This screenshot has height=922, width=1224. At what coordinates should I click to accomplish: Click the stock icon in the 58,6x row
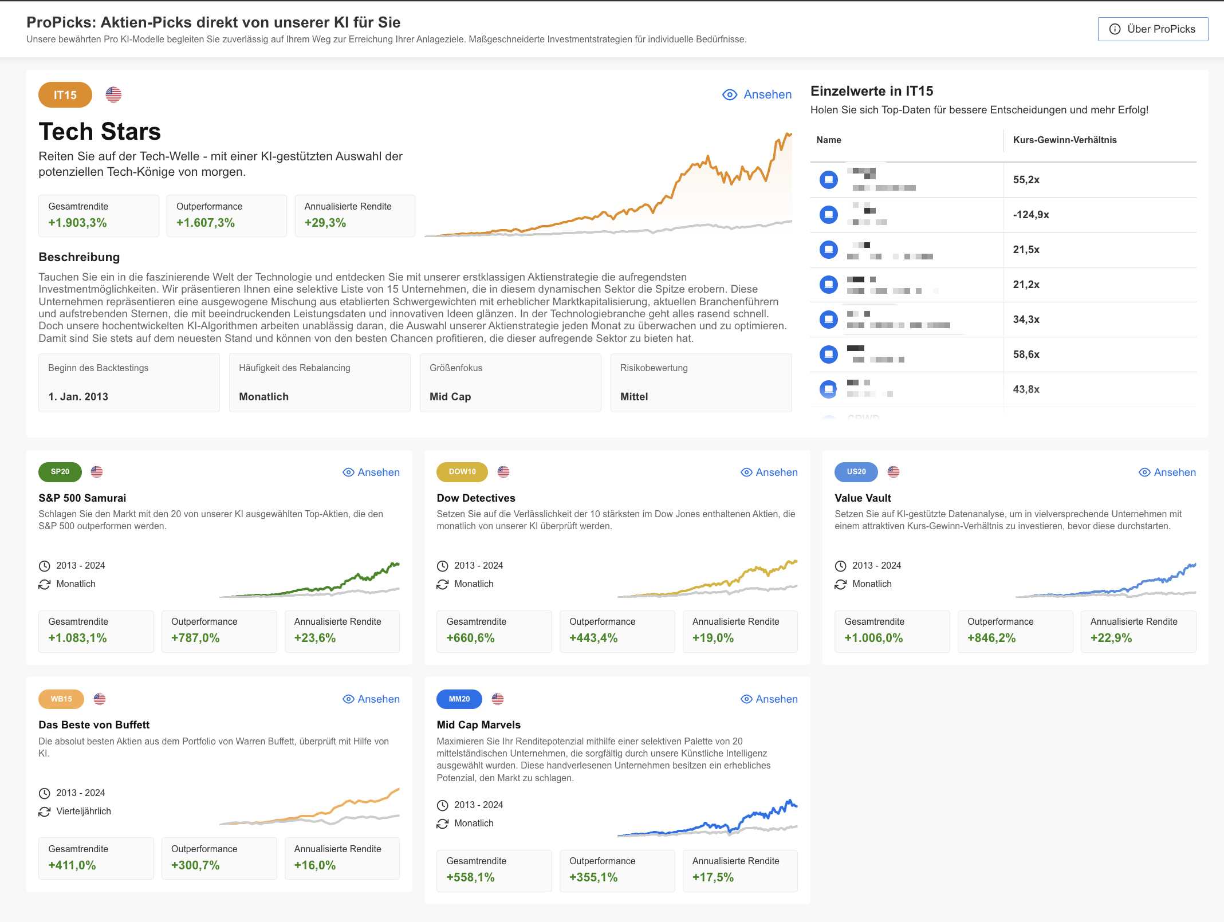pos(829,354)
